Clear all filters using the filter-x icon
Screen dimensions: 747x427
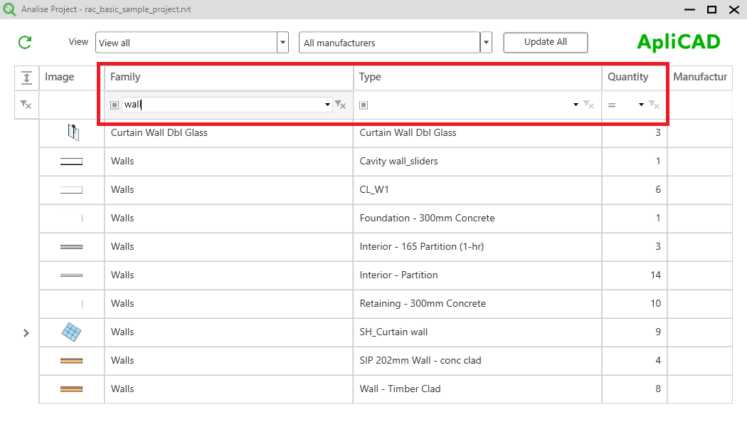click(x=26, y=105)
